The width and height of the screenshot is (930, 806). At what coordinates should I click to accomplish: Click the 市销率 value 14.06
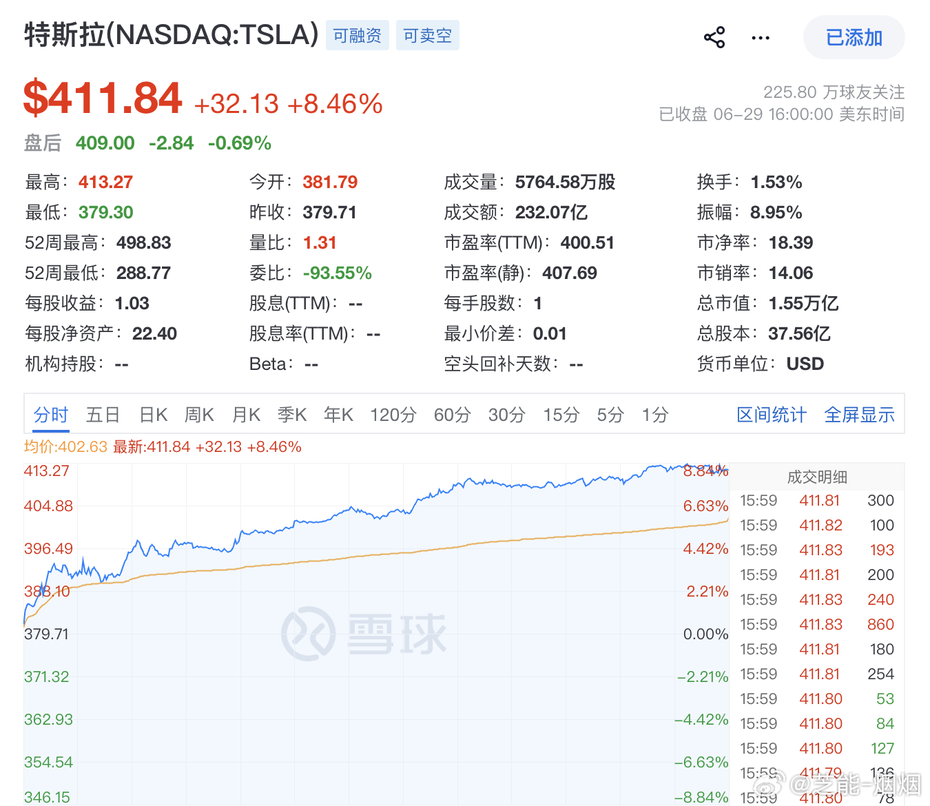tap(791, 273)
